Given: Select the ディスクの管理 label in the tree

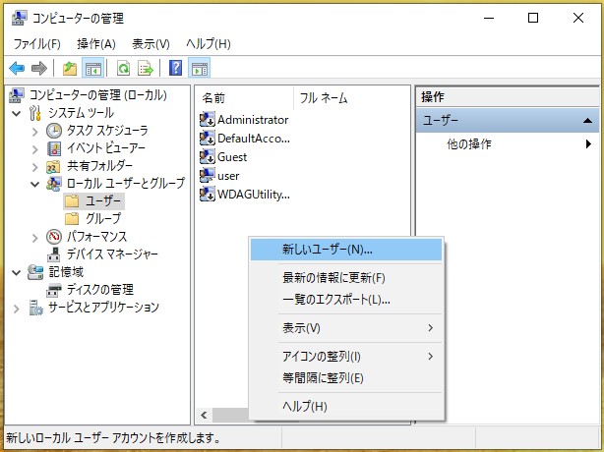Looking at the screenshot, I should click(100, 290).
